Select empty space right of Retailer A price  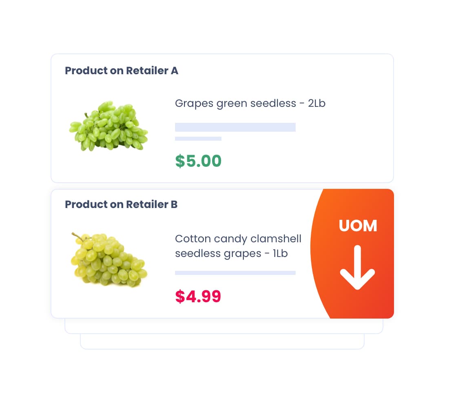click(x=306, y=161)
